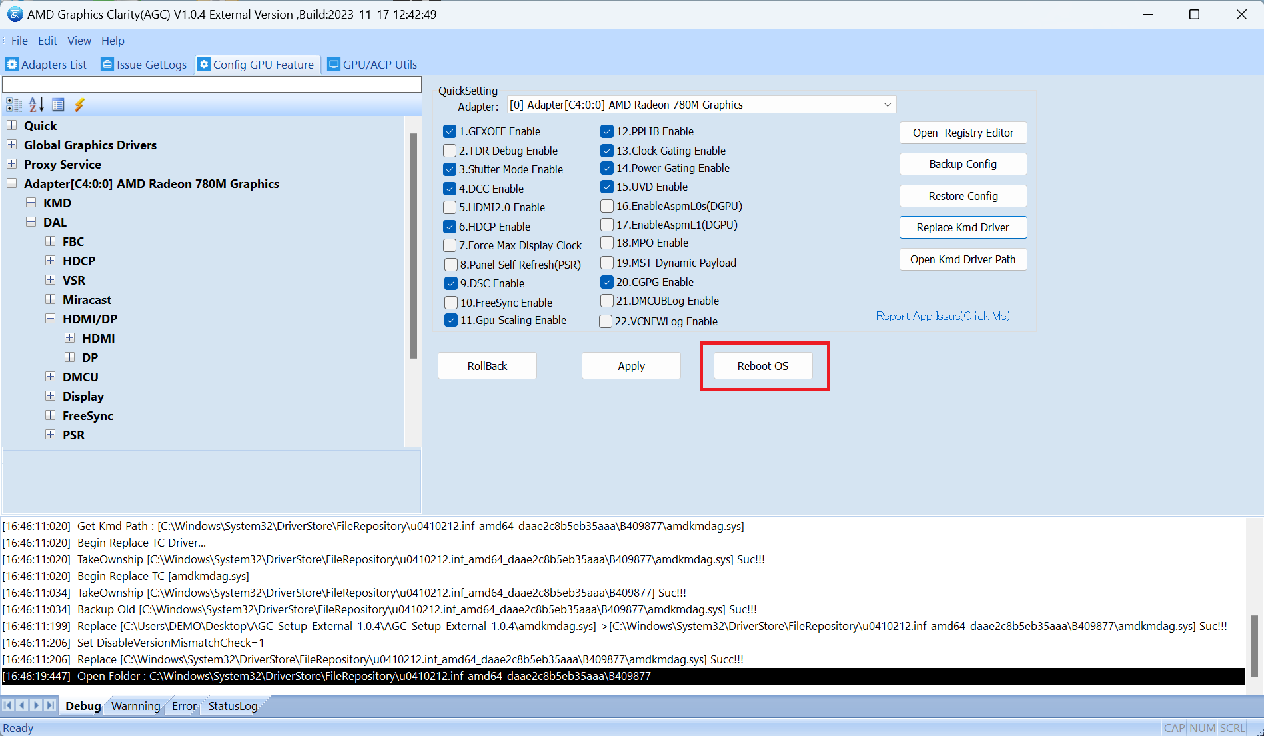Expand the Global Graphics Drivers node

(x=12, y=145)
